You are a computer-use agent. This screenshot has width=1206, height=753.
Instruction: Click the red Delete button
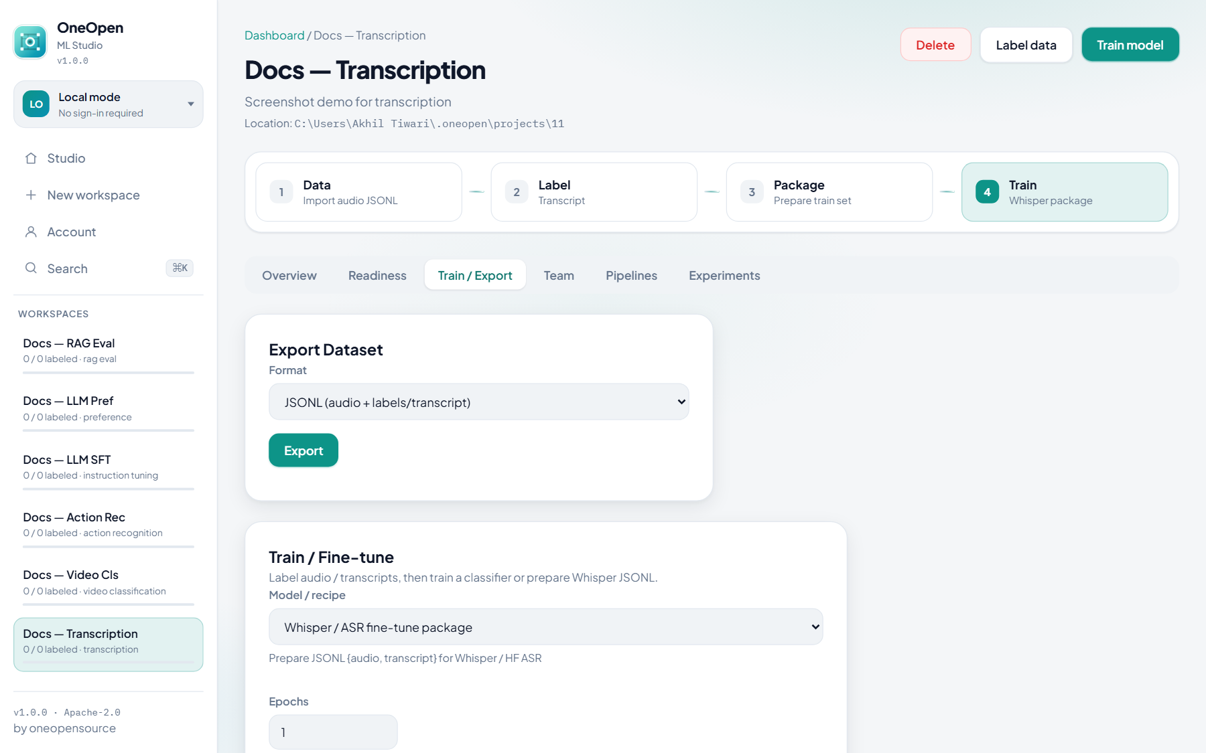(x=935, y=45)
